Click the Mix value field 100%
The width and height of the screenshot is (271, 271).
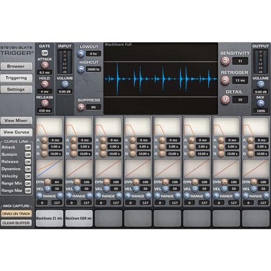261,111
